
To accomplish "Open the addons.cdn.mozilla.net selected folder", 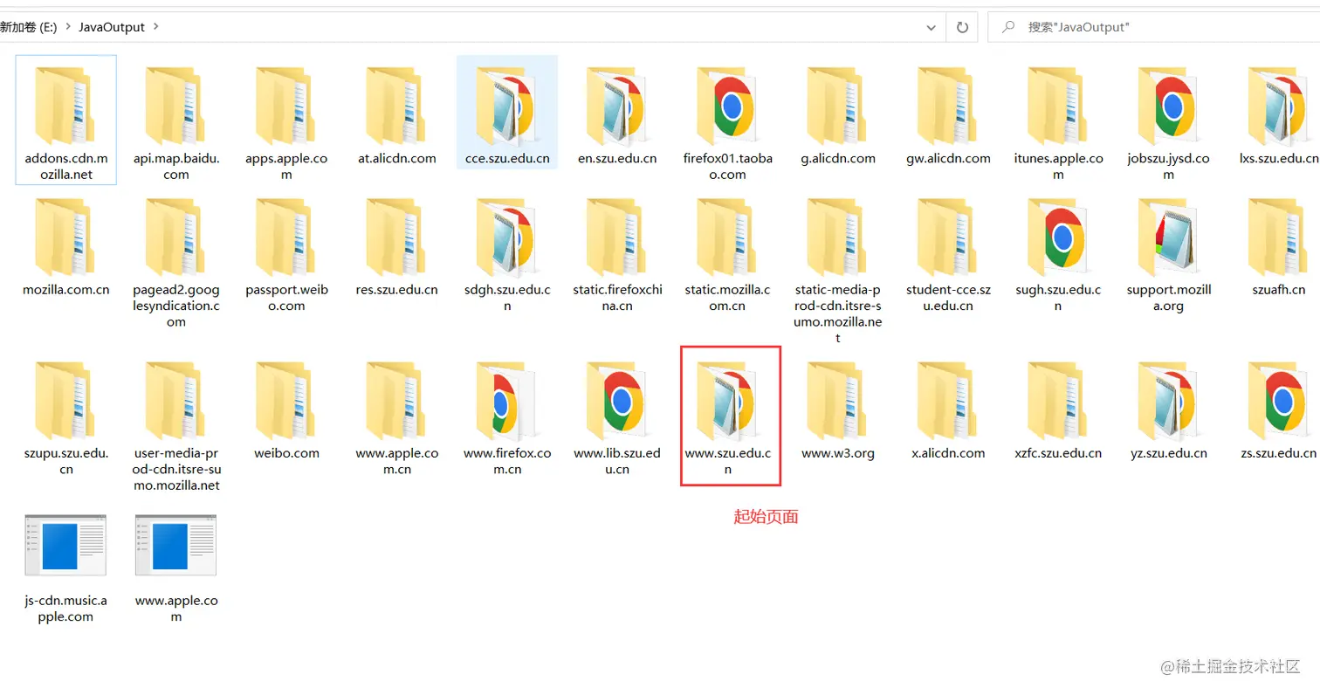I will 65,107.
